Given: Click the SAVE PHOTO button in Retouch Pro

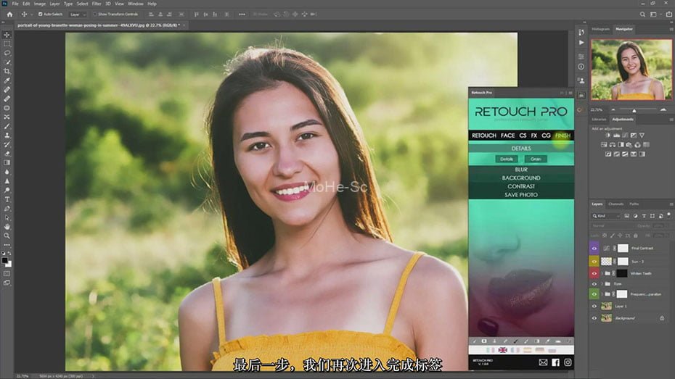Looking at the screenshot, I should tap(521, 195).
